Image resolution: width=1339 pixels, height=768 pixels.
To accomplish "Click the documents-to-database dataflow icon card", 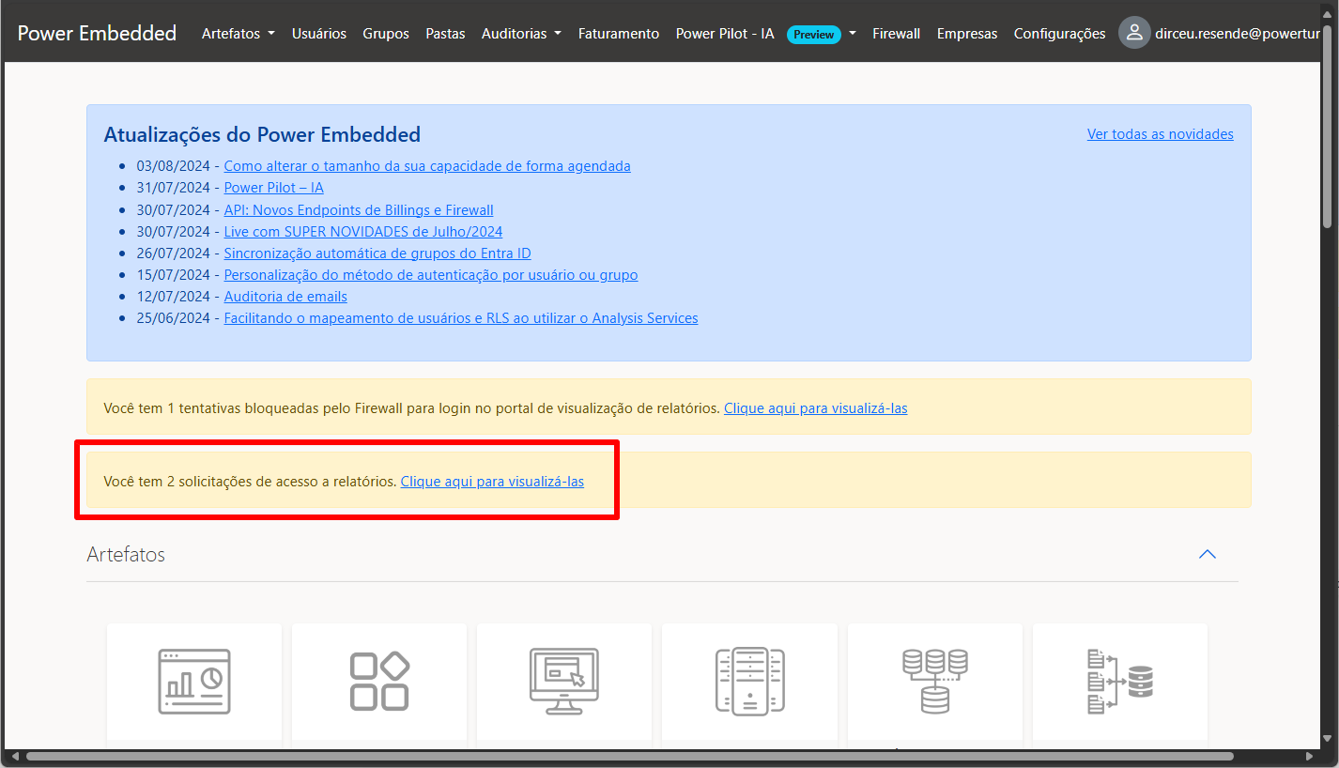I will tap(1119, 681).
